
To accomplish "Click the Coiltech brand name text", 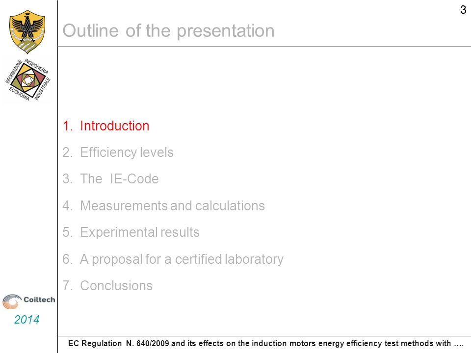I will pyautogui.click(x=39, y=300).
